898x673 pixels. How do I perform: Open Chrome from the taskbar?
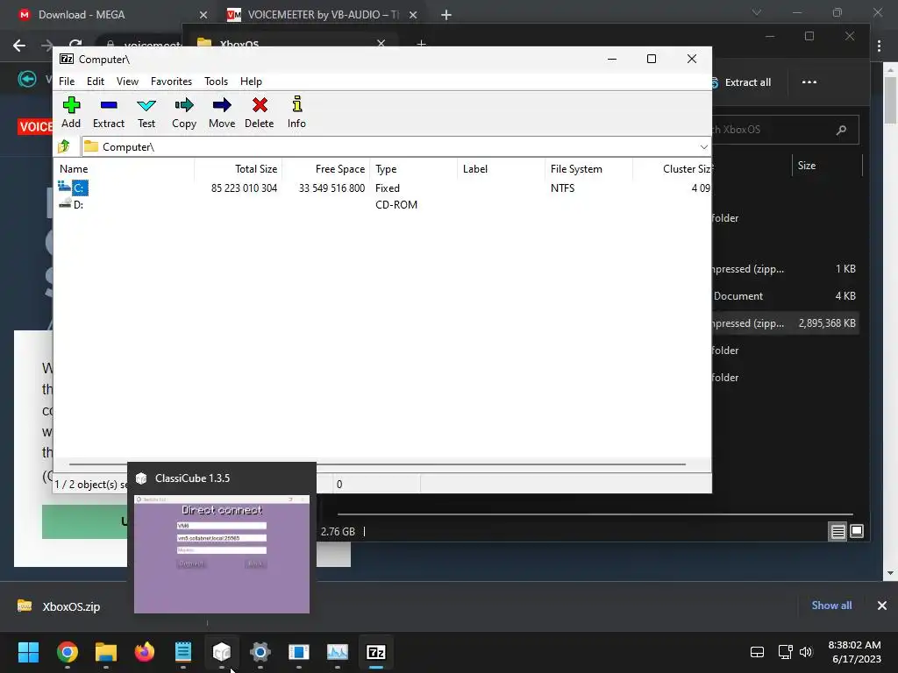pyautogui.click(x=67, y=652)
